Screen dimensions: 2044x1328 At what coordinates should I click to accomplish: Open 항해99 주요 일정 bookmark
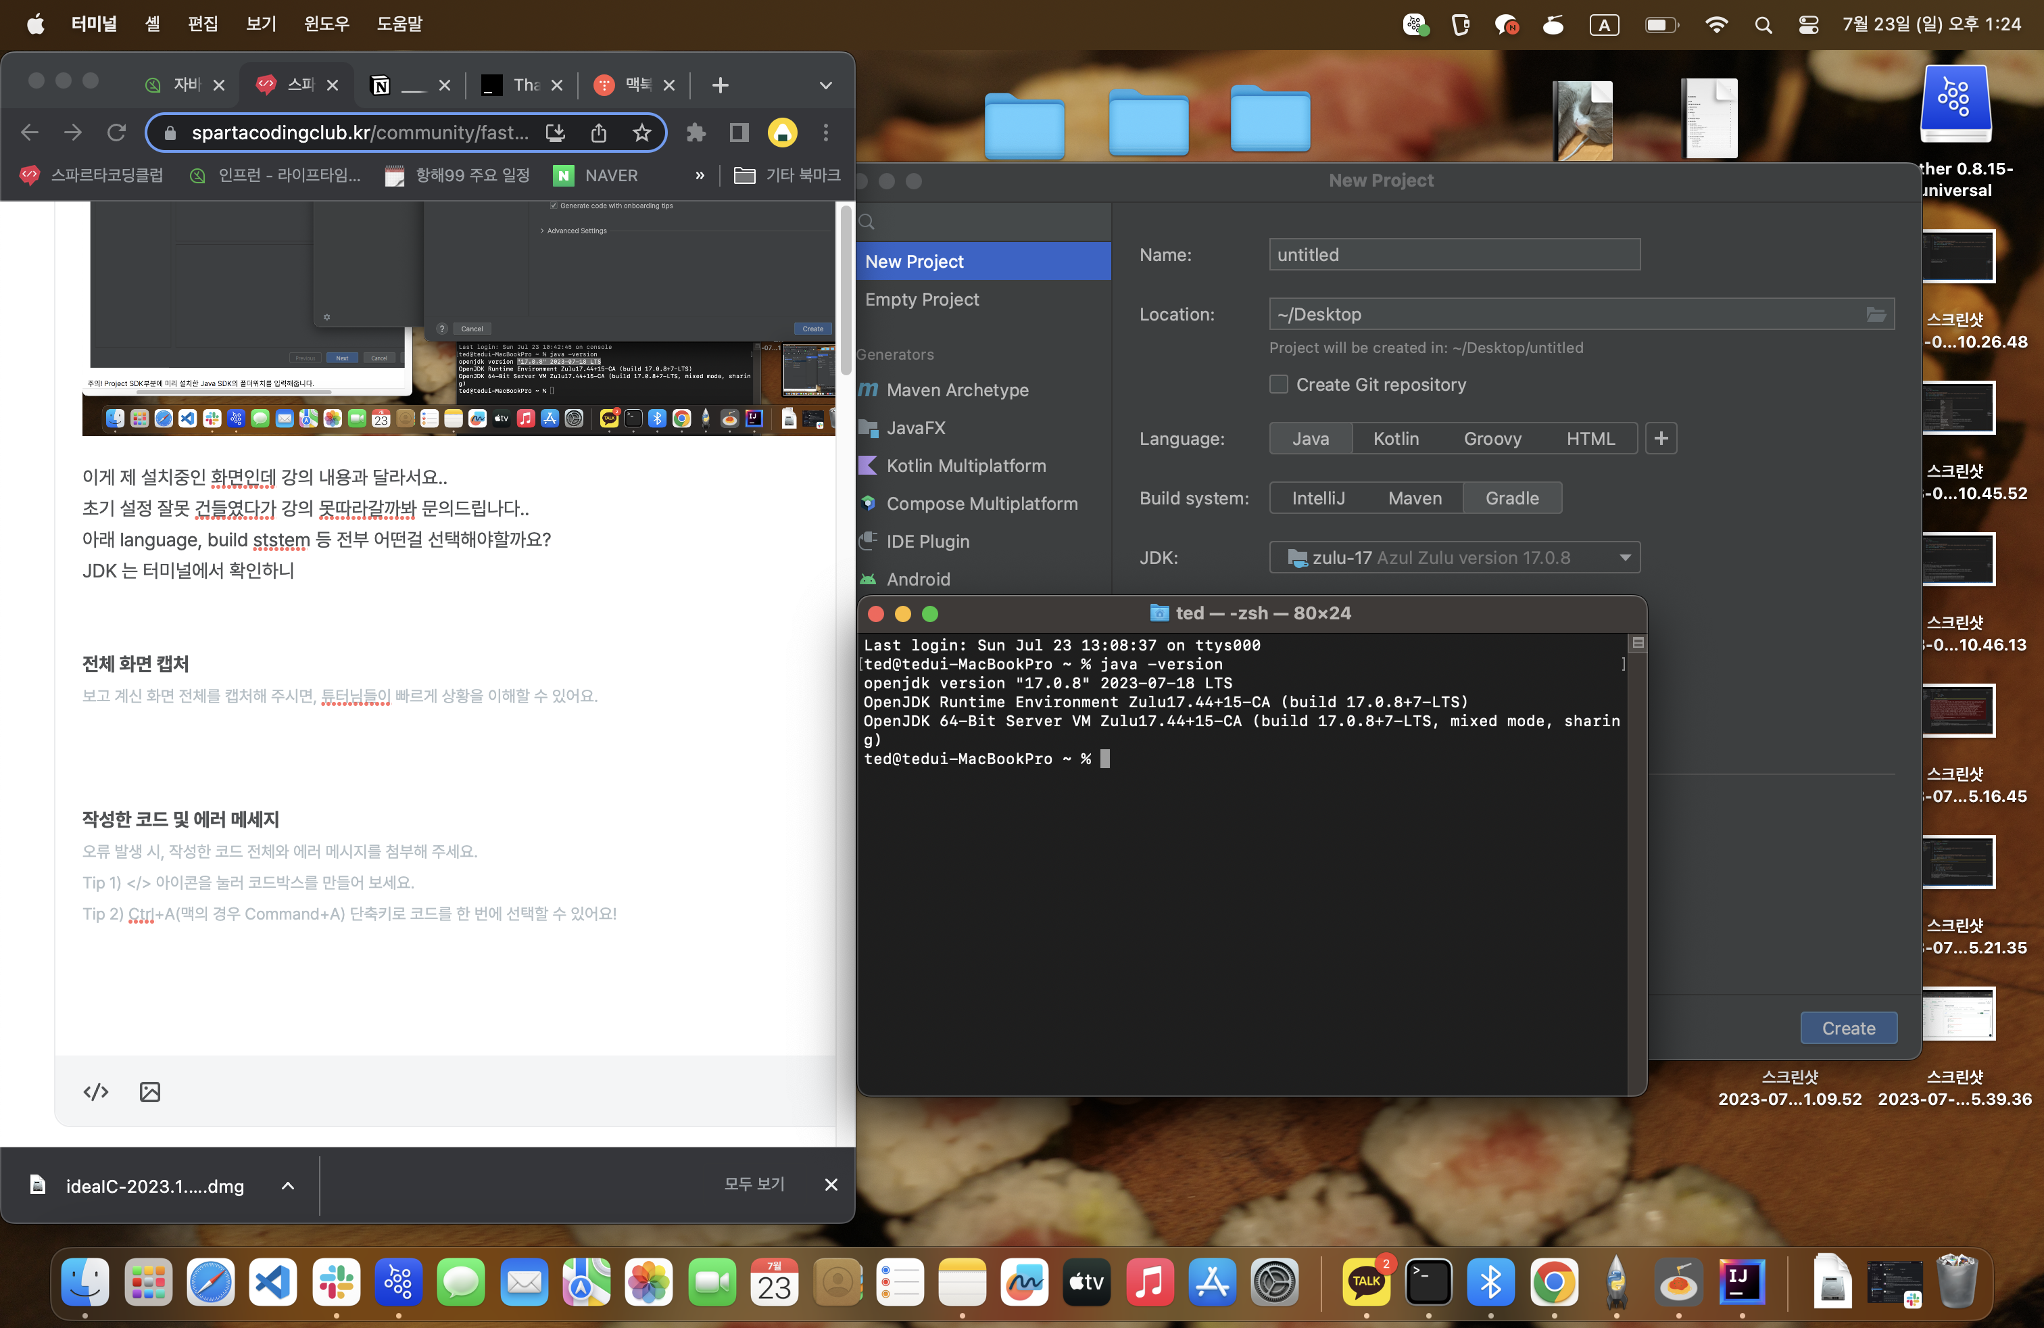[457, 175]
